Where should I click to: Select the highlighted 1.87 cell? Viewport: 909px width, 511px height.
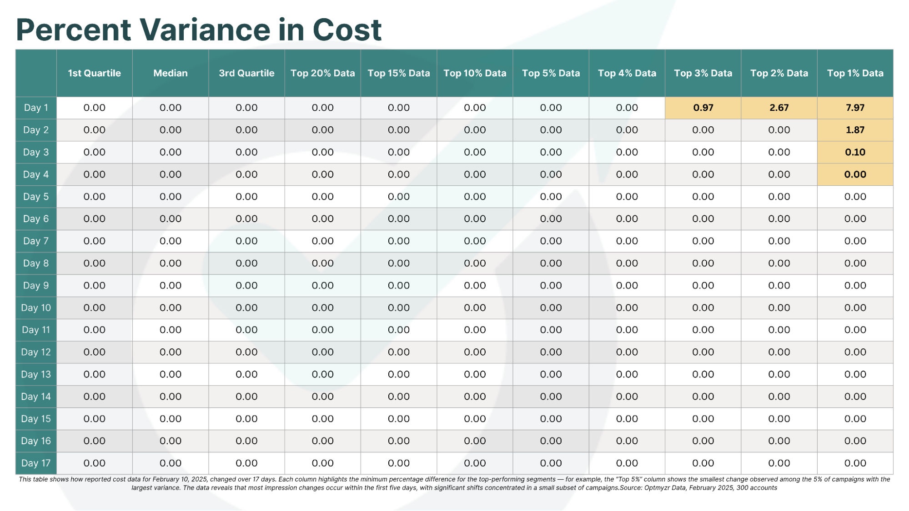(x=855, y=130)
